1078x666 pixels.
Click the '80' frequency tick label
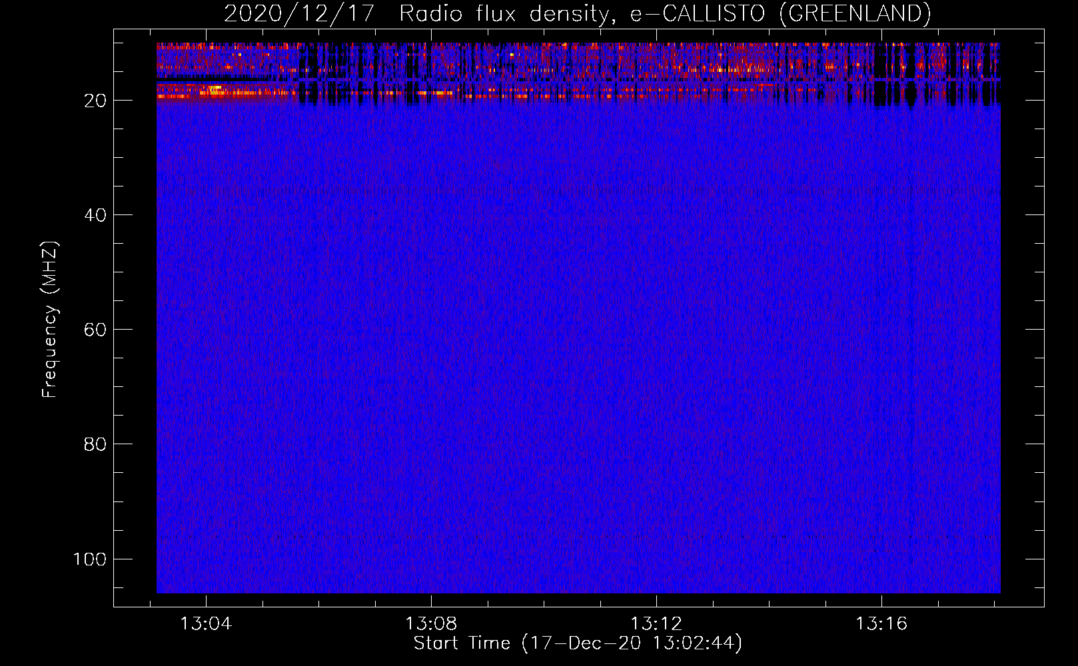tap(95, 444)
